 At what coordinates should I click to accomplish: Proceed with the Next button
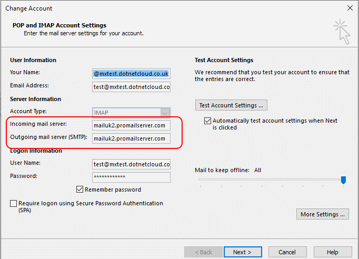pyautogui.click(x=243, y=252)
